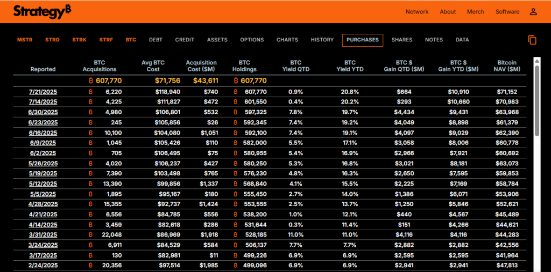Open the 4/21/2025 report link
This screenshot has width=551, height=272.
43,215
